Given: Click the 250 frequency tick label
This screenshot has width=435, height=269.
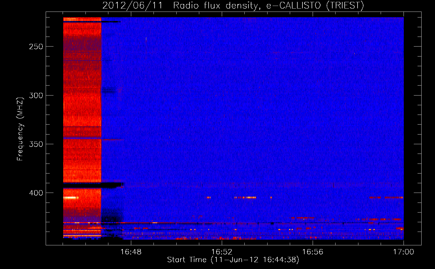Looking at the screenshot, I should point(36,47).
